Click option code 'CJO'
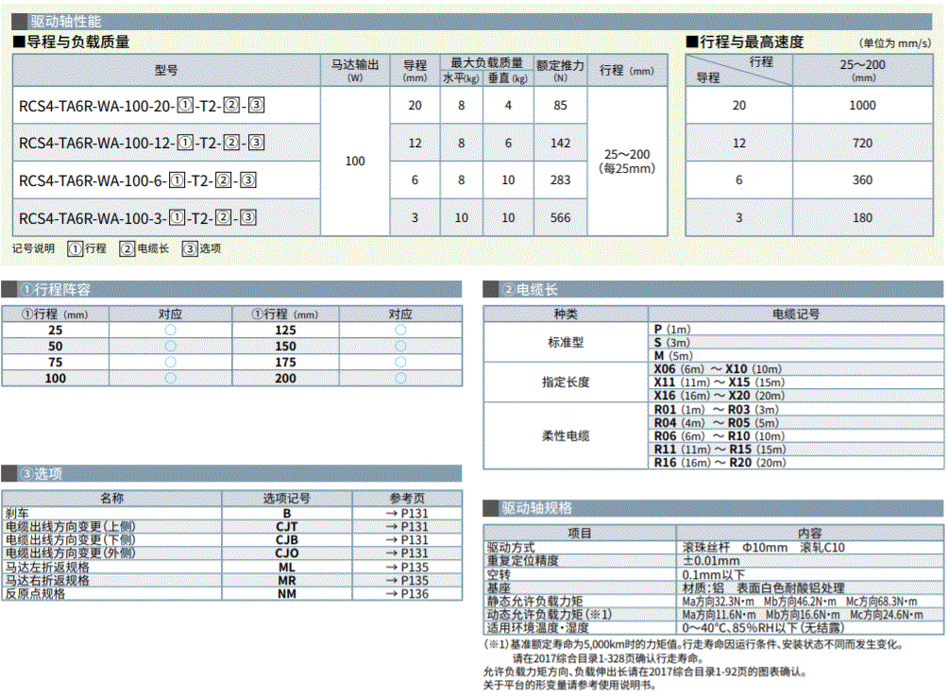 pyautogui.click(x=287, y=553)
